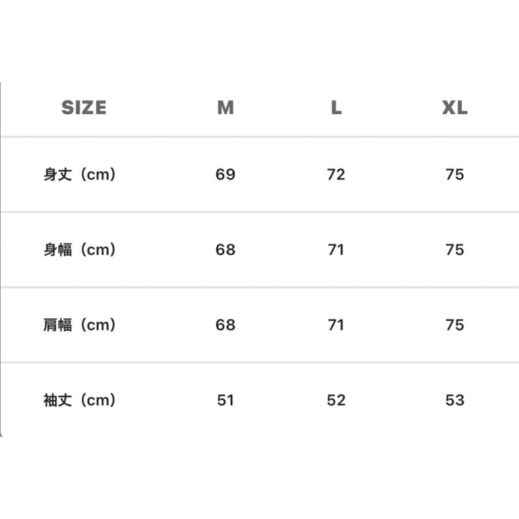The image size is (519, 519).
Task: Click the M 身幅 value of 68
Action: 225,250
